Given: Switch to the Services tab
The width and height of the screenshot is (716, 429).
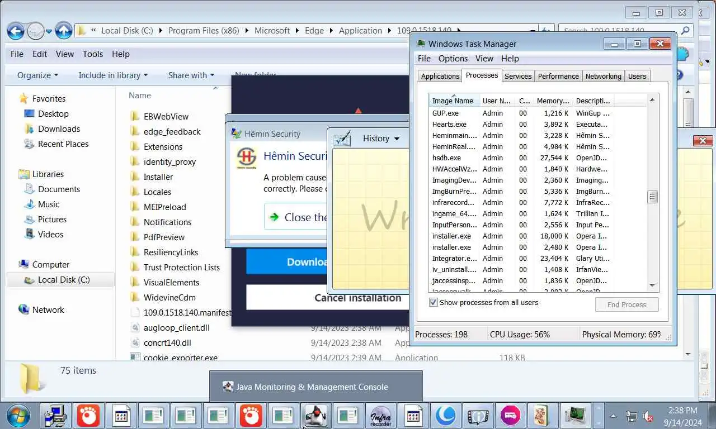Looking at the screenshot, I should pos(518,77).
